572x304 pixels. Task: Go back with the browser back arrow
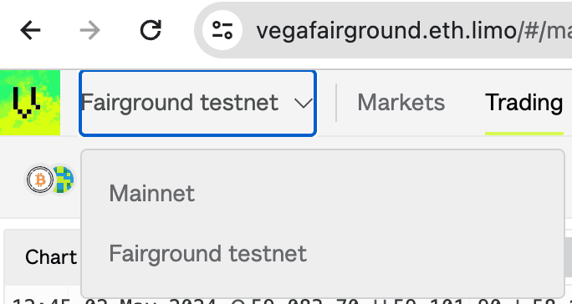[30, 30]
